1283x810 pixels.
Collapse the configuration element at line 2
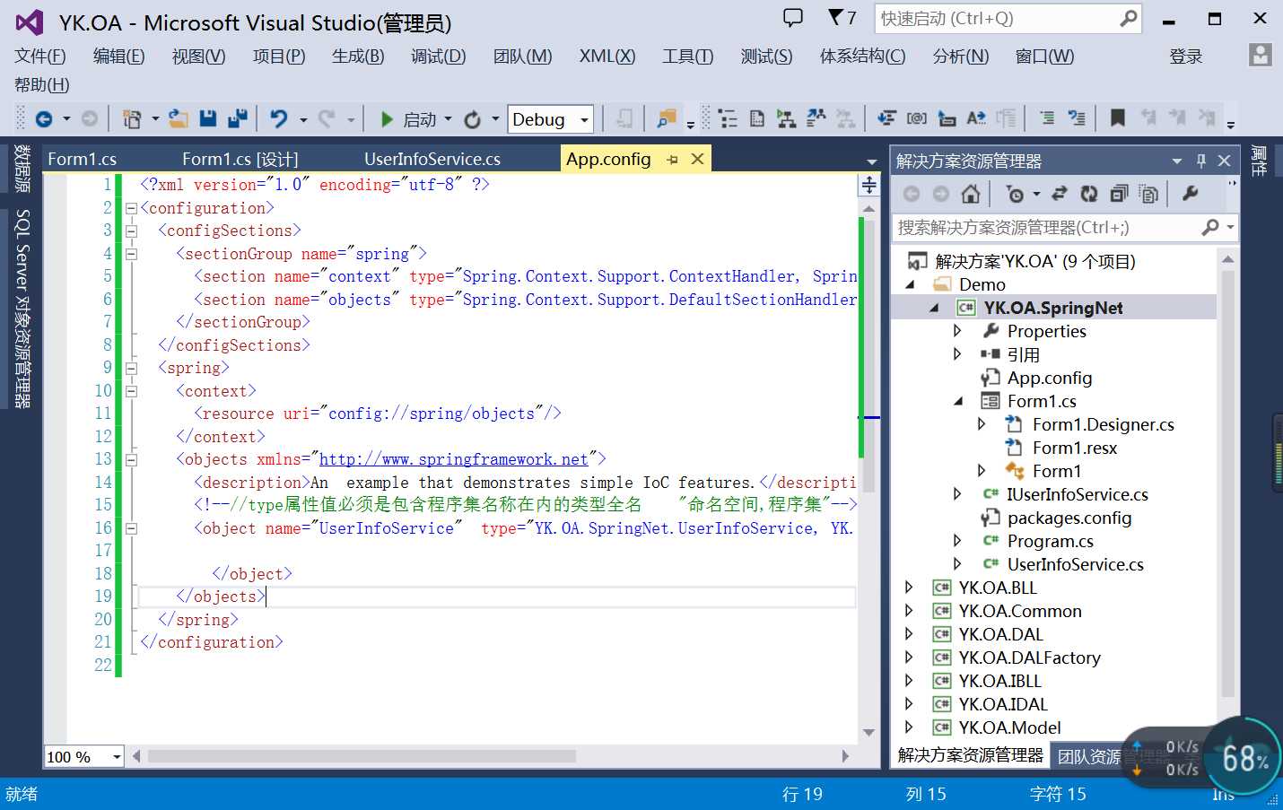pyautogui.click(x=131, y=208)
